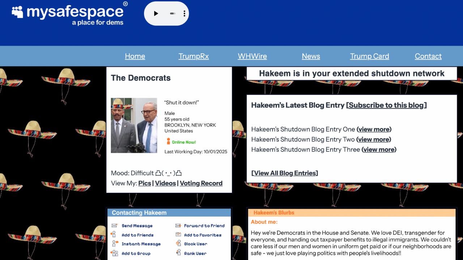Expand View All Blog Entries
This screenshot has height=260, width=463.
tap(285, 173)
